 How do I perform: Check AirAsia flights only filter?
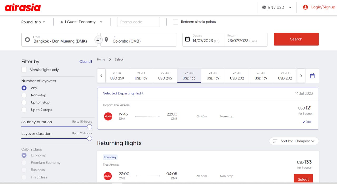pyautogui.click(x=24, y=70)
